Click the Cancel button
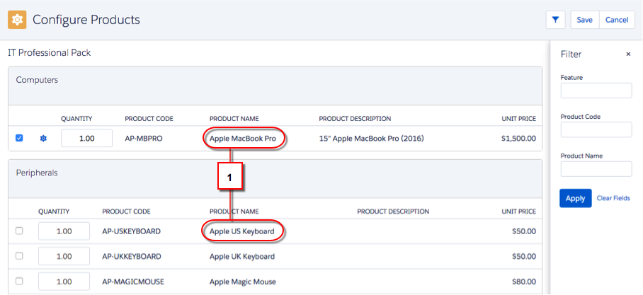Image resolution: width=643 pixels, height=295 pixels. pyautogui.click(x=617, y=20)
